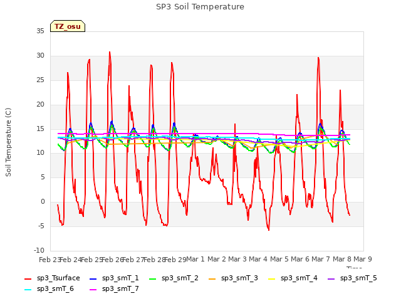Click the 0 y-axis tick label
This screenshot has height=301, width=401.
click(43, 202)
